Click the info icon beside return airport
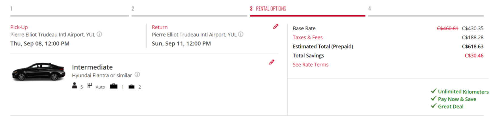The height and width of the screenshot is (117, 495). pos(241,34)
